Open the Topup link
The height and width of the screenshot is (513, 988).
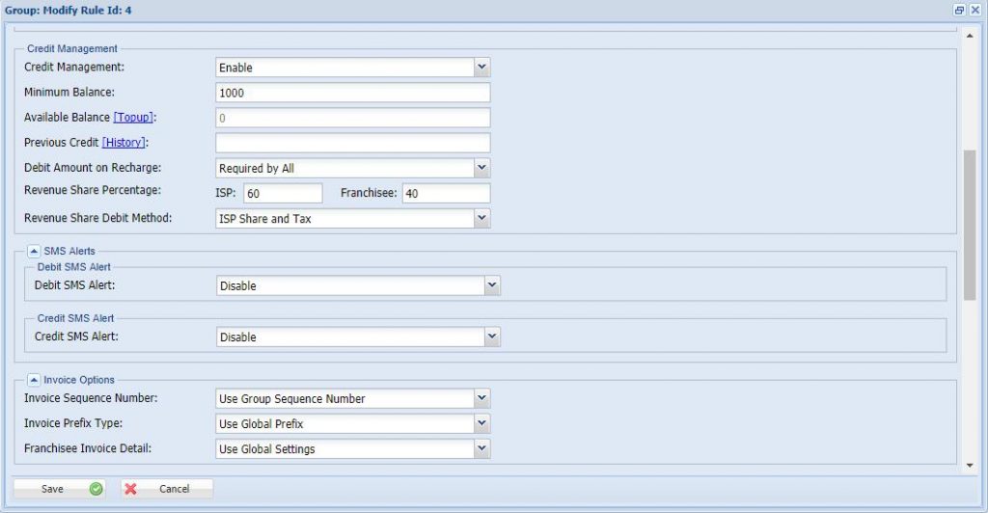133,118
